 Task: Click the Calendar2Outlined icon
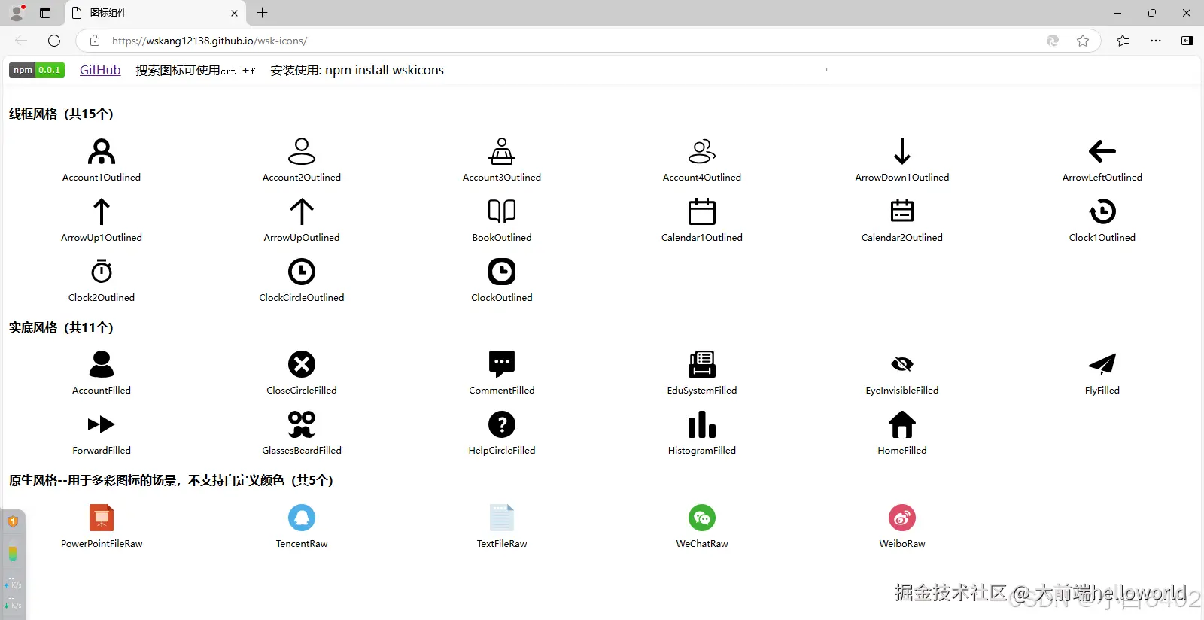(902, 211)
